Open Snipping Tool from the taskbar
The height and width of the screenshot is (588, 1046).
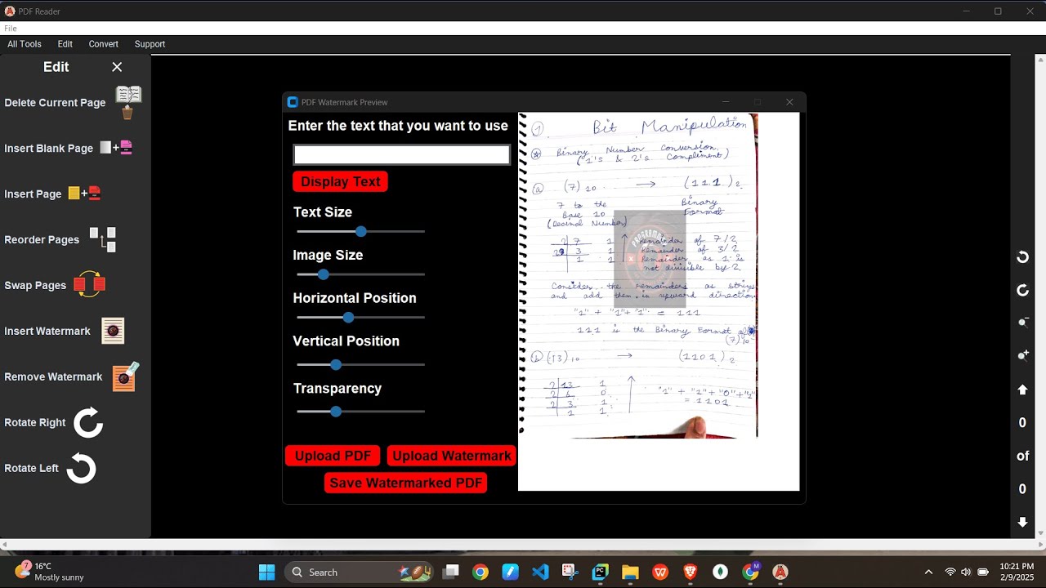(570, 572)
